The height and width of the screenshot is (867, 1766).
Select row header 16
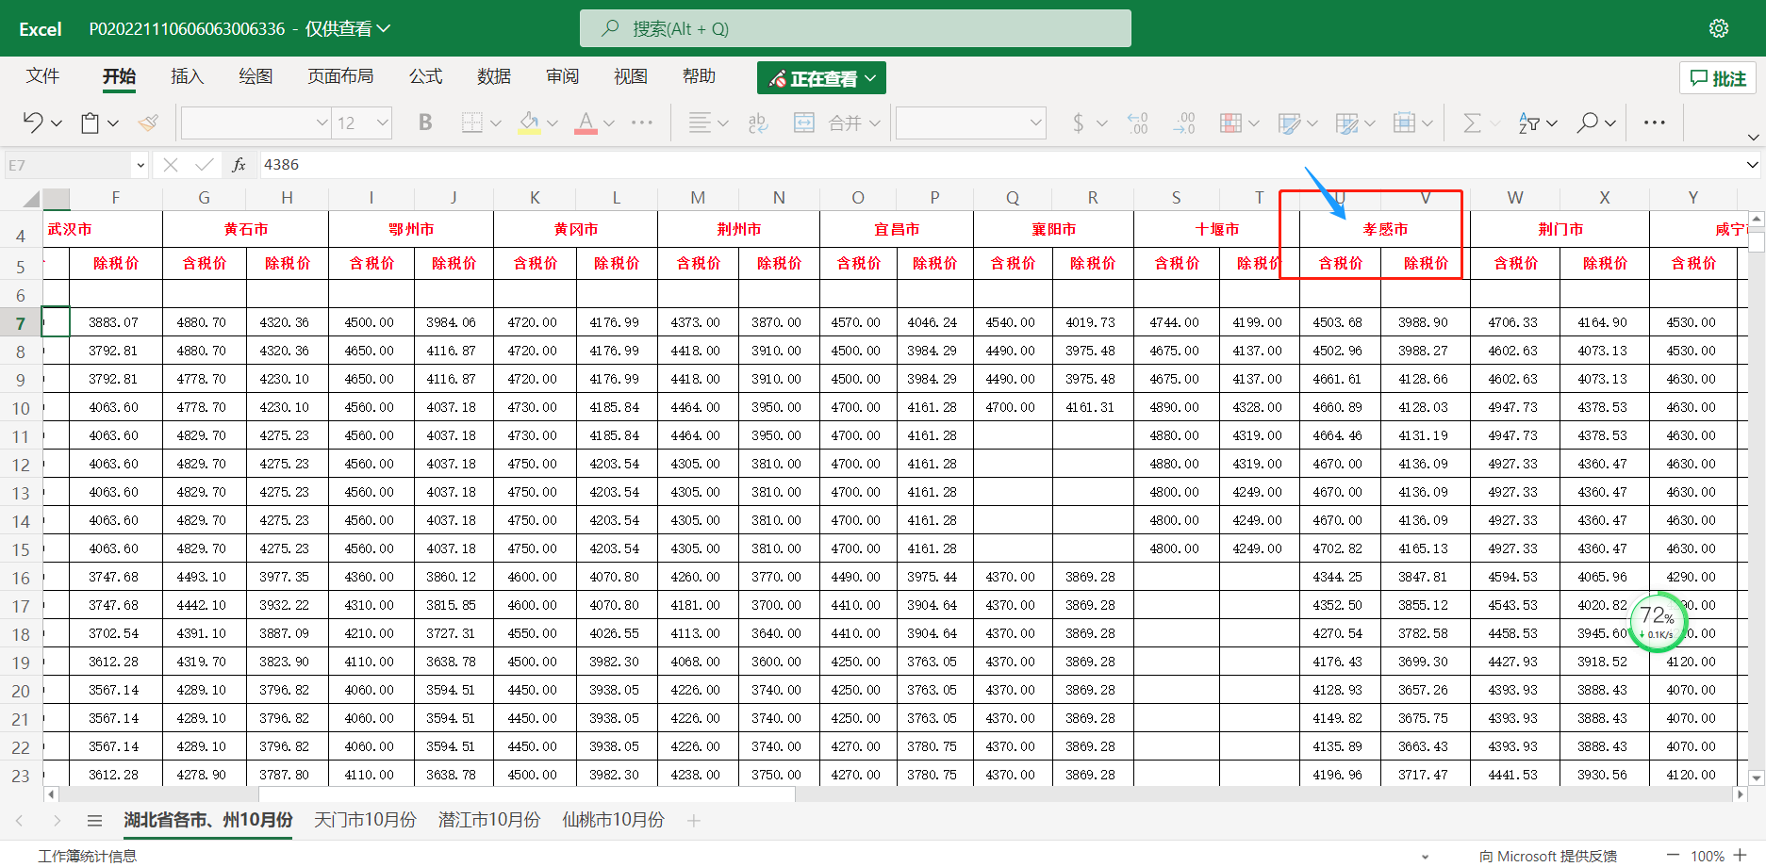(21, 578)
